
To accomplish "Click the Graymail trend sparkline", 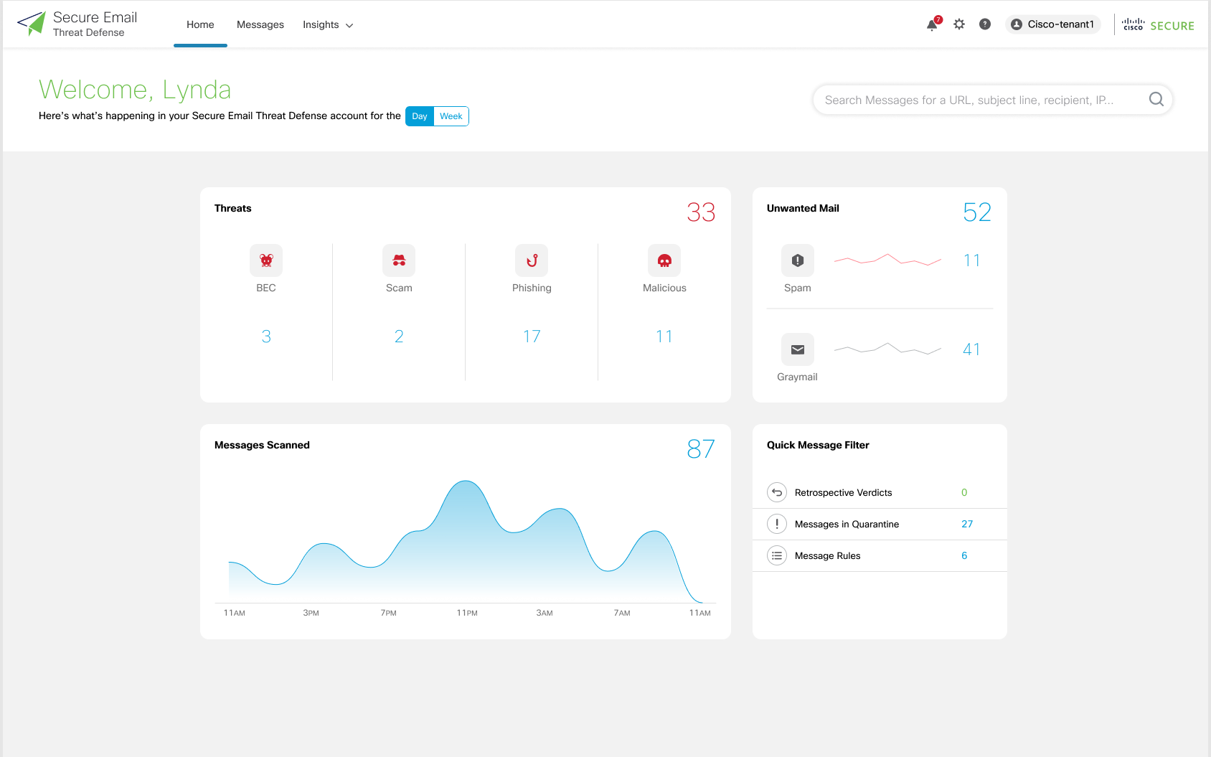I will [x=887, y=349].
